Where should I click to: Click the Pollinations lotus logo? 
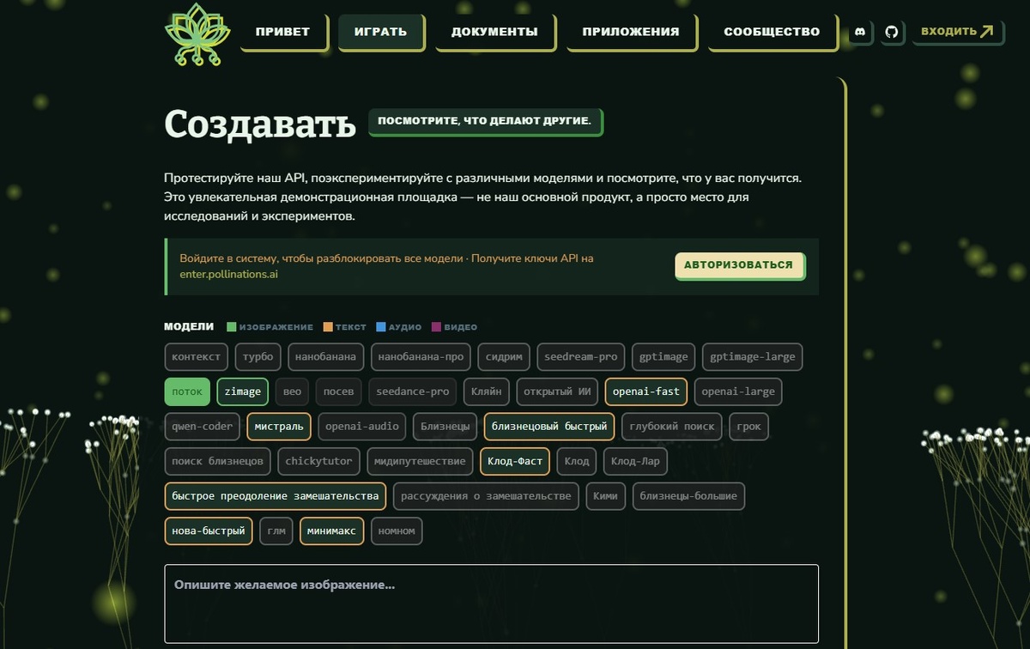click(x=198, y=34)
